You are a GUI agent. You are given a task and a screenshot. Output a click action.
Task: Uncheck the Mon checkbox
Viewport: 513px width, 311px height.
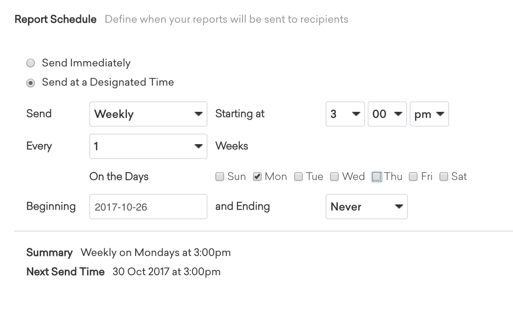(x=257, y=177)
